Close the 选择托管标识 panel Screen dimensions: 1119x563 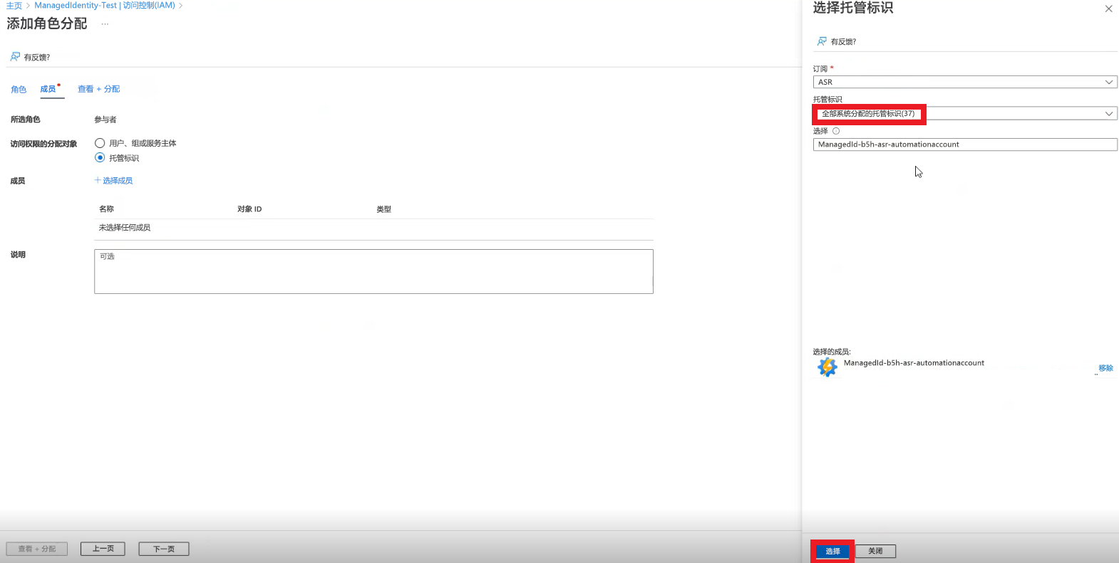(x=1108, y=9)
